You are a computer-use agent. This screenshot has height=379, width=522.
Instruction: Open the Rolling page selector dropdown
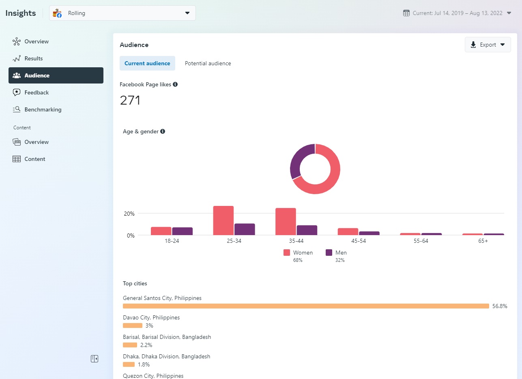pos(122,13)
